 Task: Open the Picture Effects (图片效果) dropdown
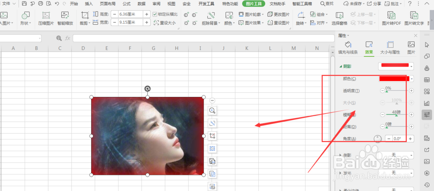tap(251, 23)
